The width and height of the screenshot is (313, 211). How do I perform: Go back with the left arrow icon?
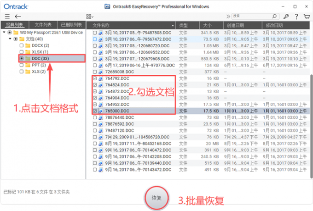point(18,17)
